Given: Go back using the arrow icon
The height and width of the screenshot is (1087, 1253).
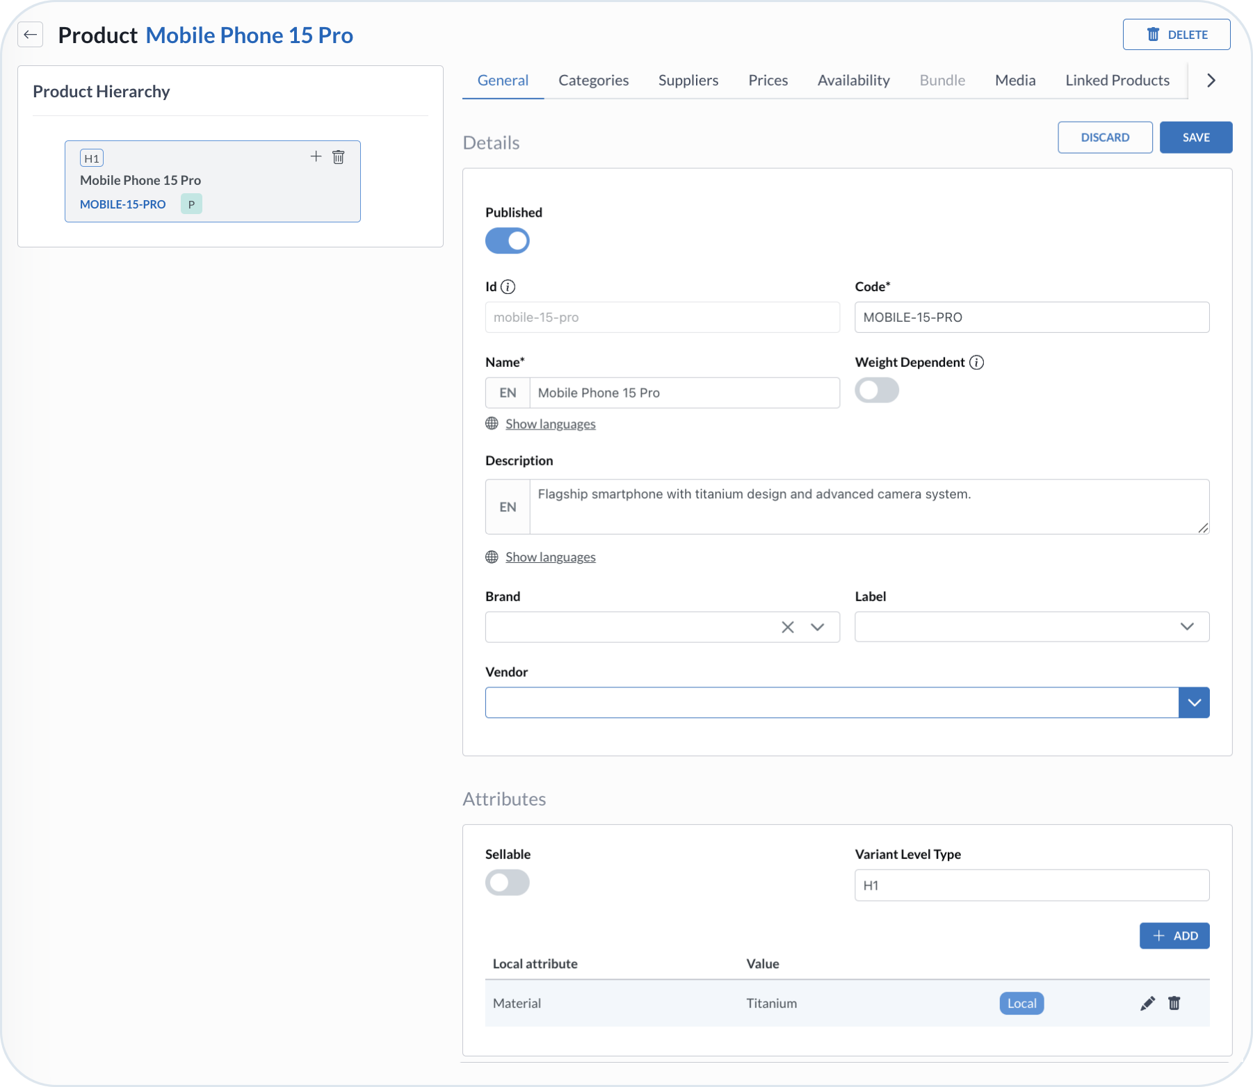Looking at the screenshot, I should pyautogui.click(x=30, y=35).
